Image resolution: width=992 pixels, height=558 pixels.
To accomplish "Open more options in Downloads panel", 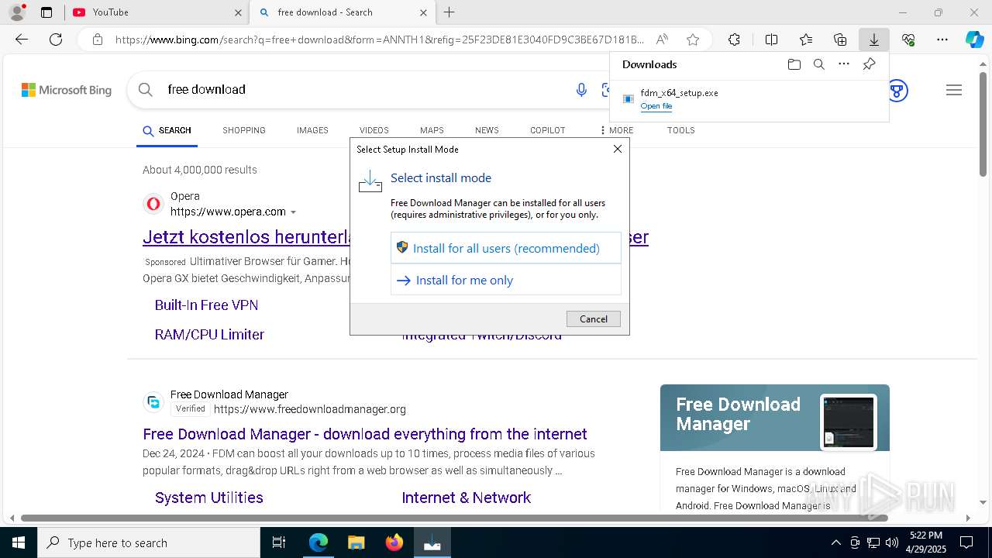I will 844,64.
